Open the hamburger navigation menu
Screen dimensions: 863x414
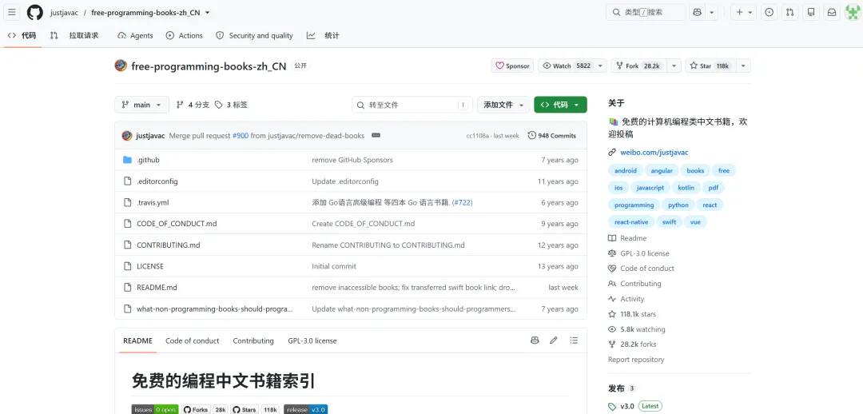[12, 12]
